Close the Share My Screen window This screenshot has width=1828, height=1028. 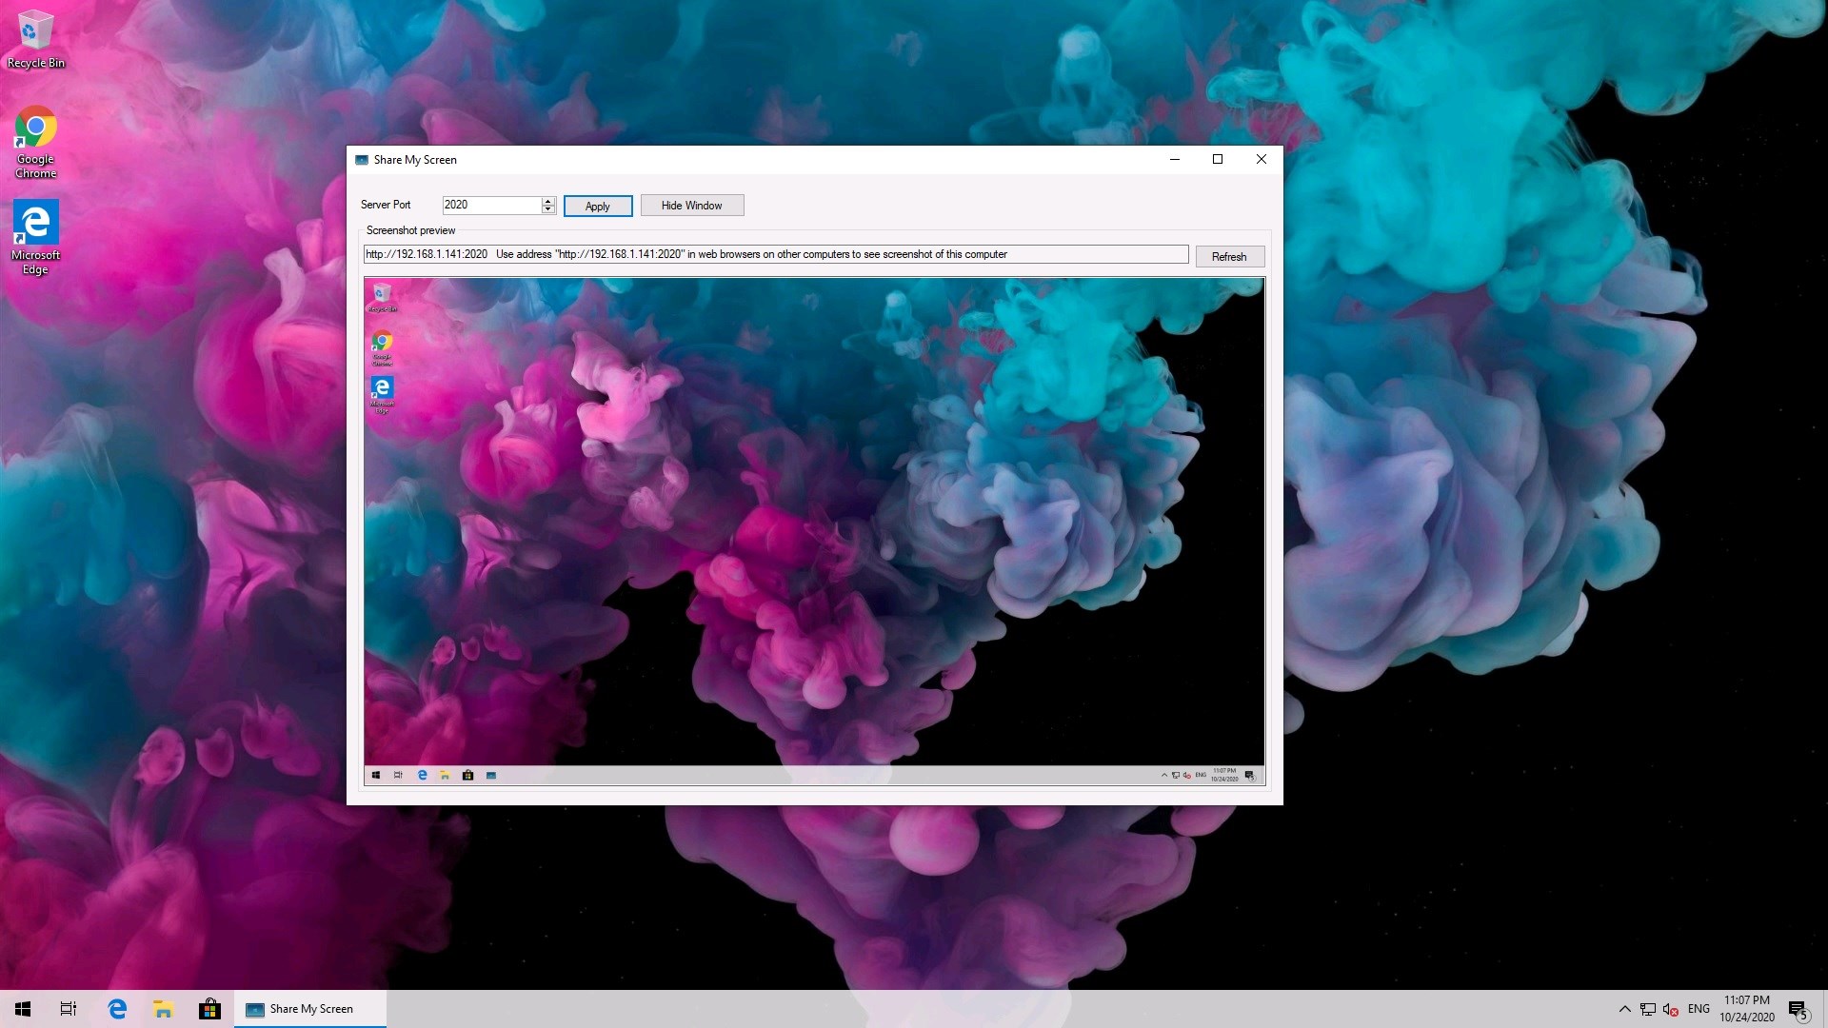click(1262, 159)
